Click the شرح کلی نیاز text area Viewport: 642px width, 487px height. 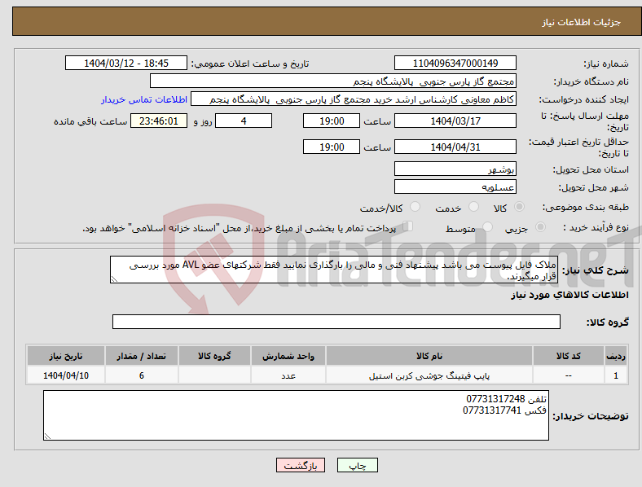(x=334, y=270)
